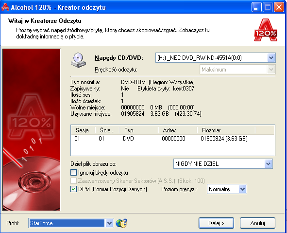The width and height of the screenshot is (287, 233).
Task: Click the Dalej > button
Action: tap(216, 223)
